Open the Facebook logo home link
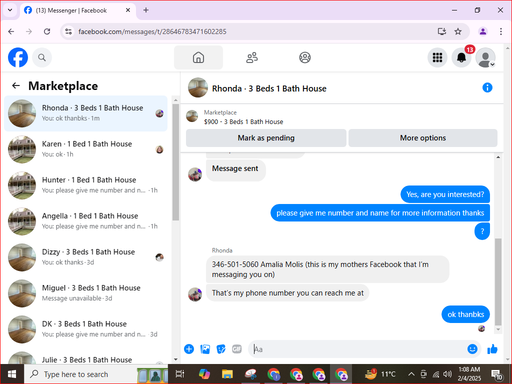The width and height of the screenshot is (512, 384). [18, 57]
